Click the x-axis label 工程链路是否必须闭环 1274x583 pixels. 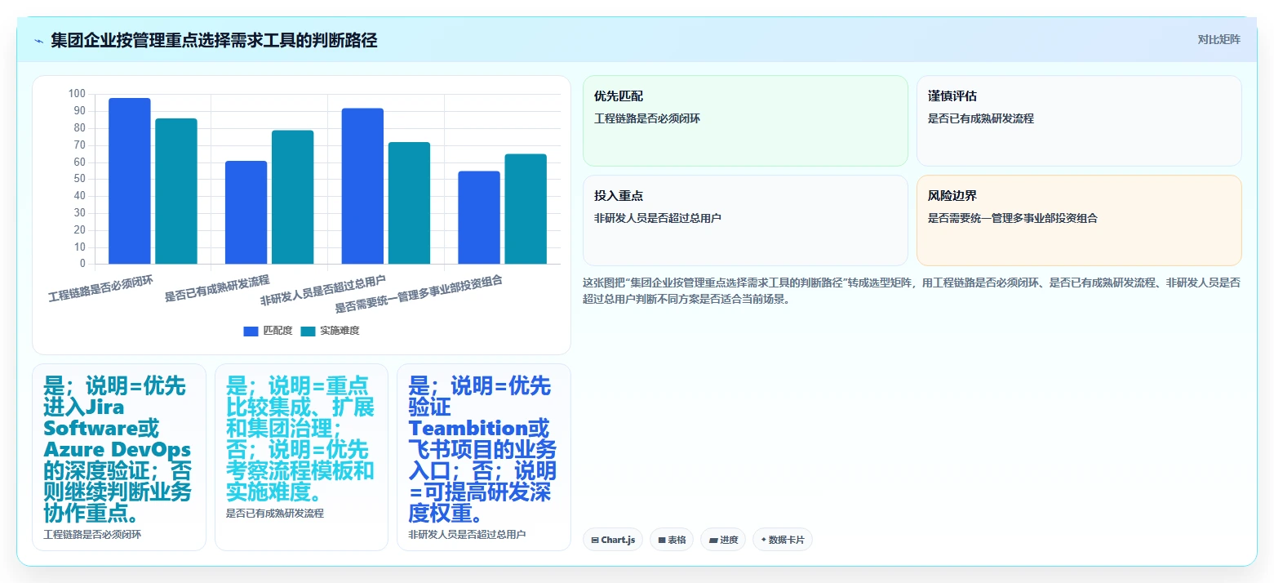(x=100, y=288)
